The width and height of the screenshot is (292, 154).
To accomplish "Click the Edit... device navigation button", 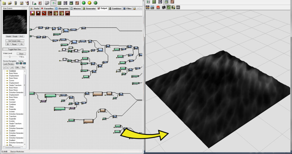I will coord(18,67).
